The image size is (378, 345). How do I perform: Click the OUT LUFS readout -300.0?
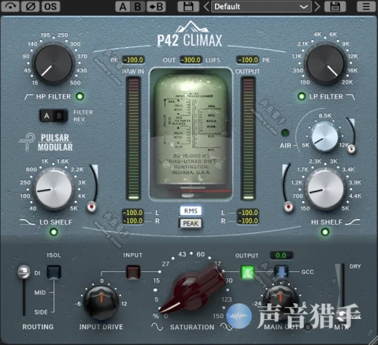(191, 60)
